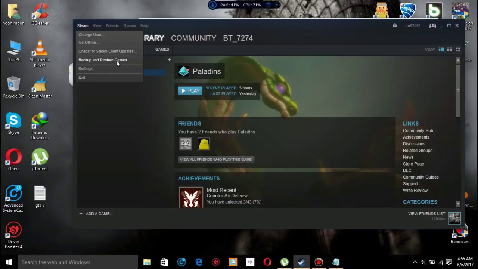Open the View menu
The width and height of the screenshot is (478, 269).
pos(97,25)
